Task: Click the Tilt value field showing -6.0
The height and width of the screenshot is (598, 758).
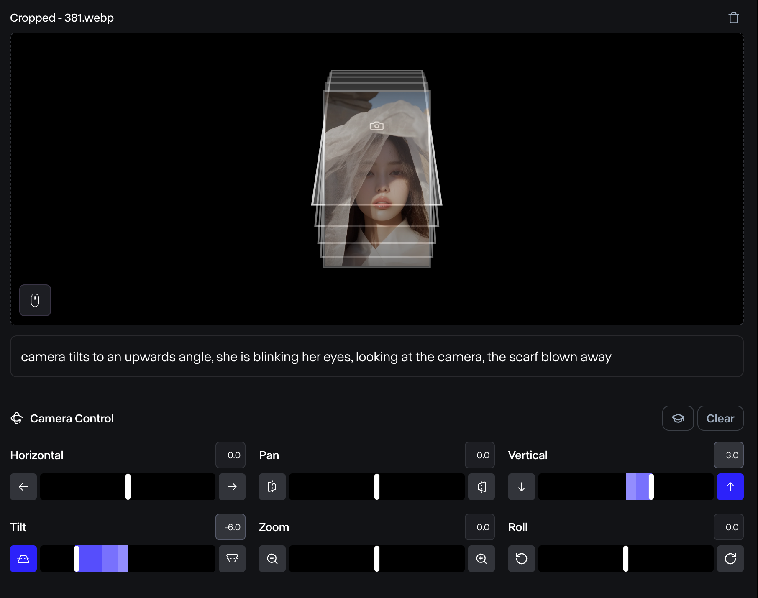Action: click(x=230, y=527)
